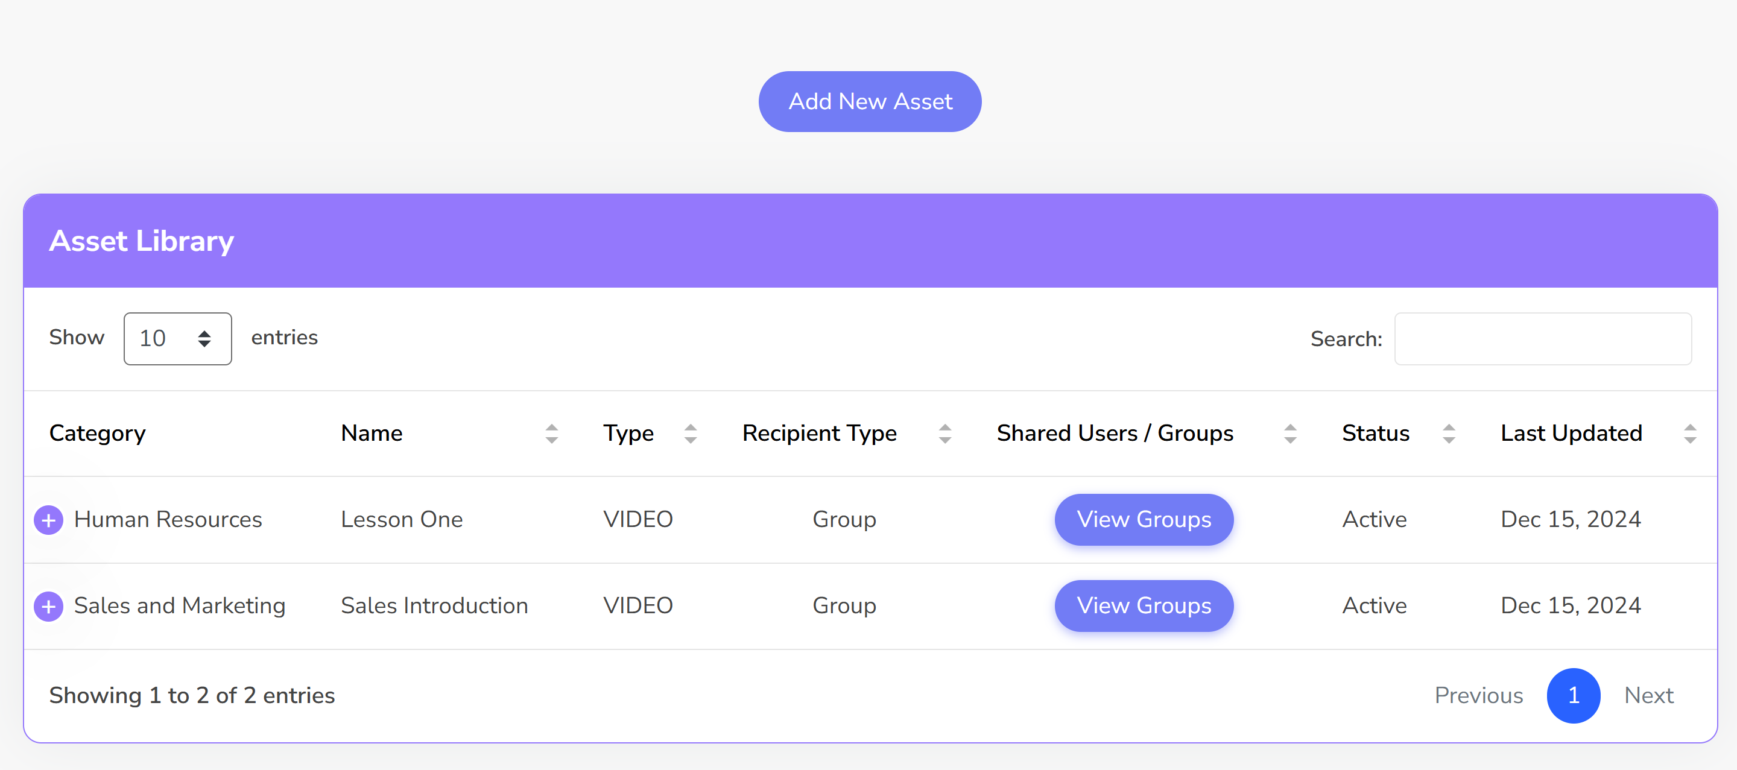Click the Status column header text

pyautogui.click(x=1375, y=434)
